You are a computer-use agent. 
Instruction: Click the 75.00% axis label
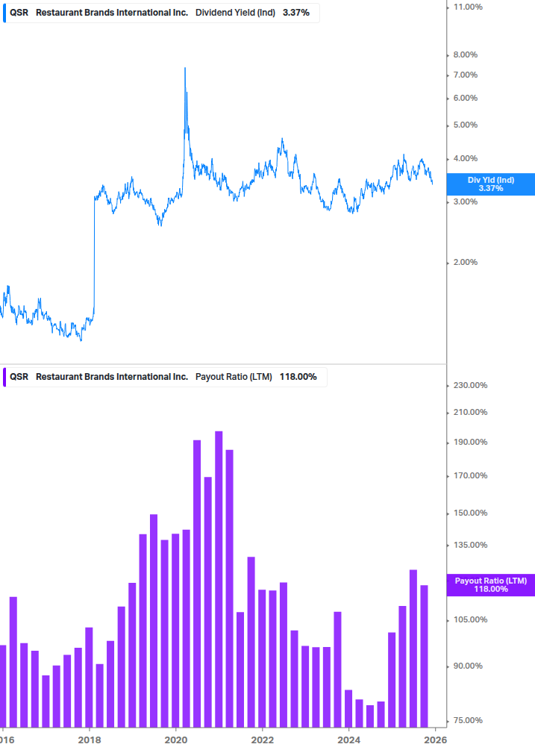coord(468,720)
